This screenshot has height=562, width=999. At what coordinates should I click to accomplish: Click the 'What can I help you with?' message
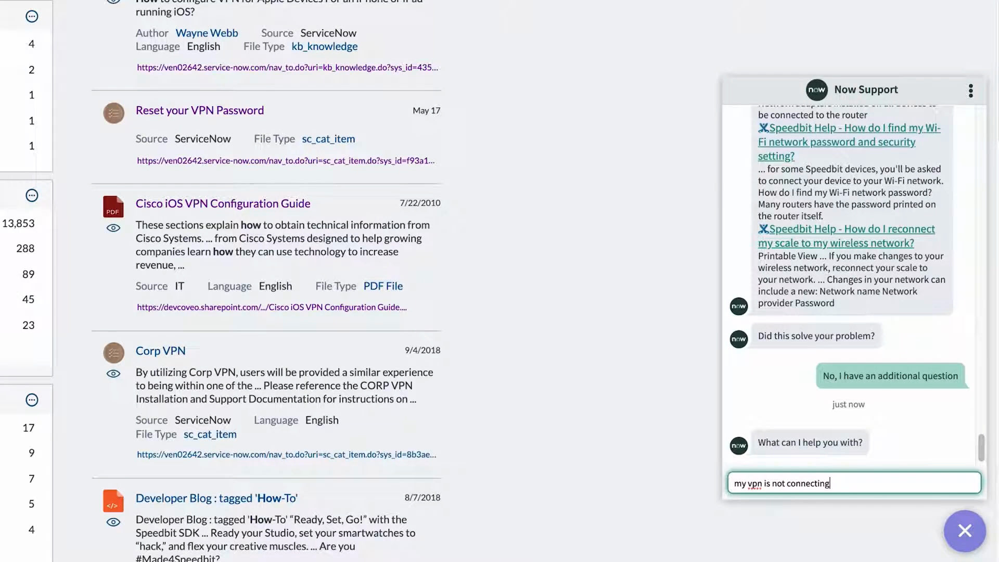click(810, 443)
